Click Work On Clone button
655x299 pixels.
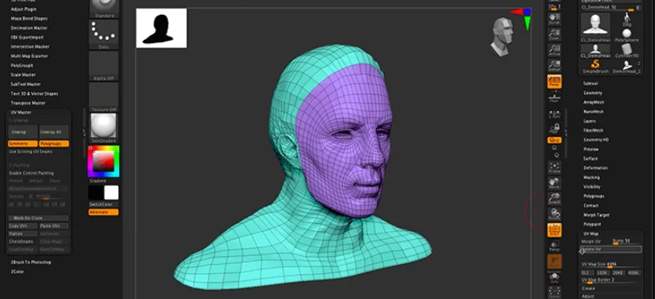point(38,218)
